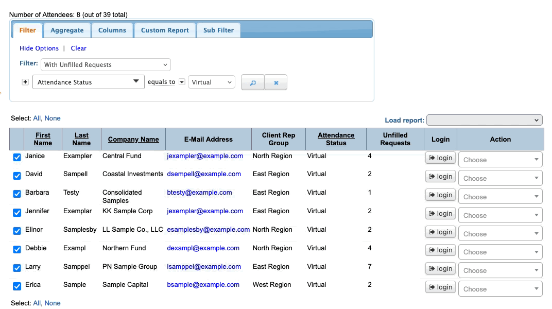
Task: Open the Custom Report tab
Action: tap(165, 30)
